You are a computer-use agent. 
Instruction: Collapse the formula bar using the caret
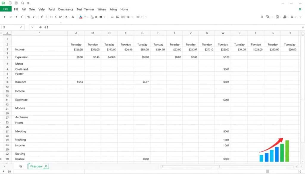303,27
